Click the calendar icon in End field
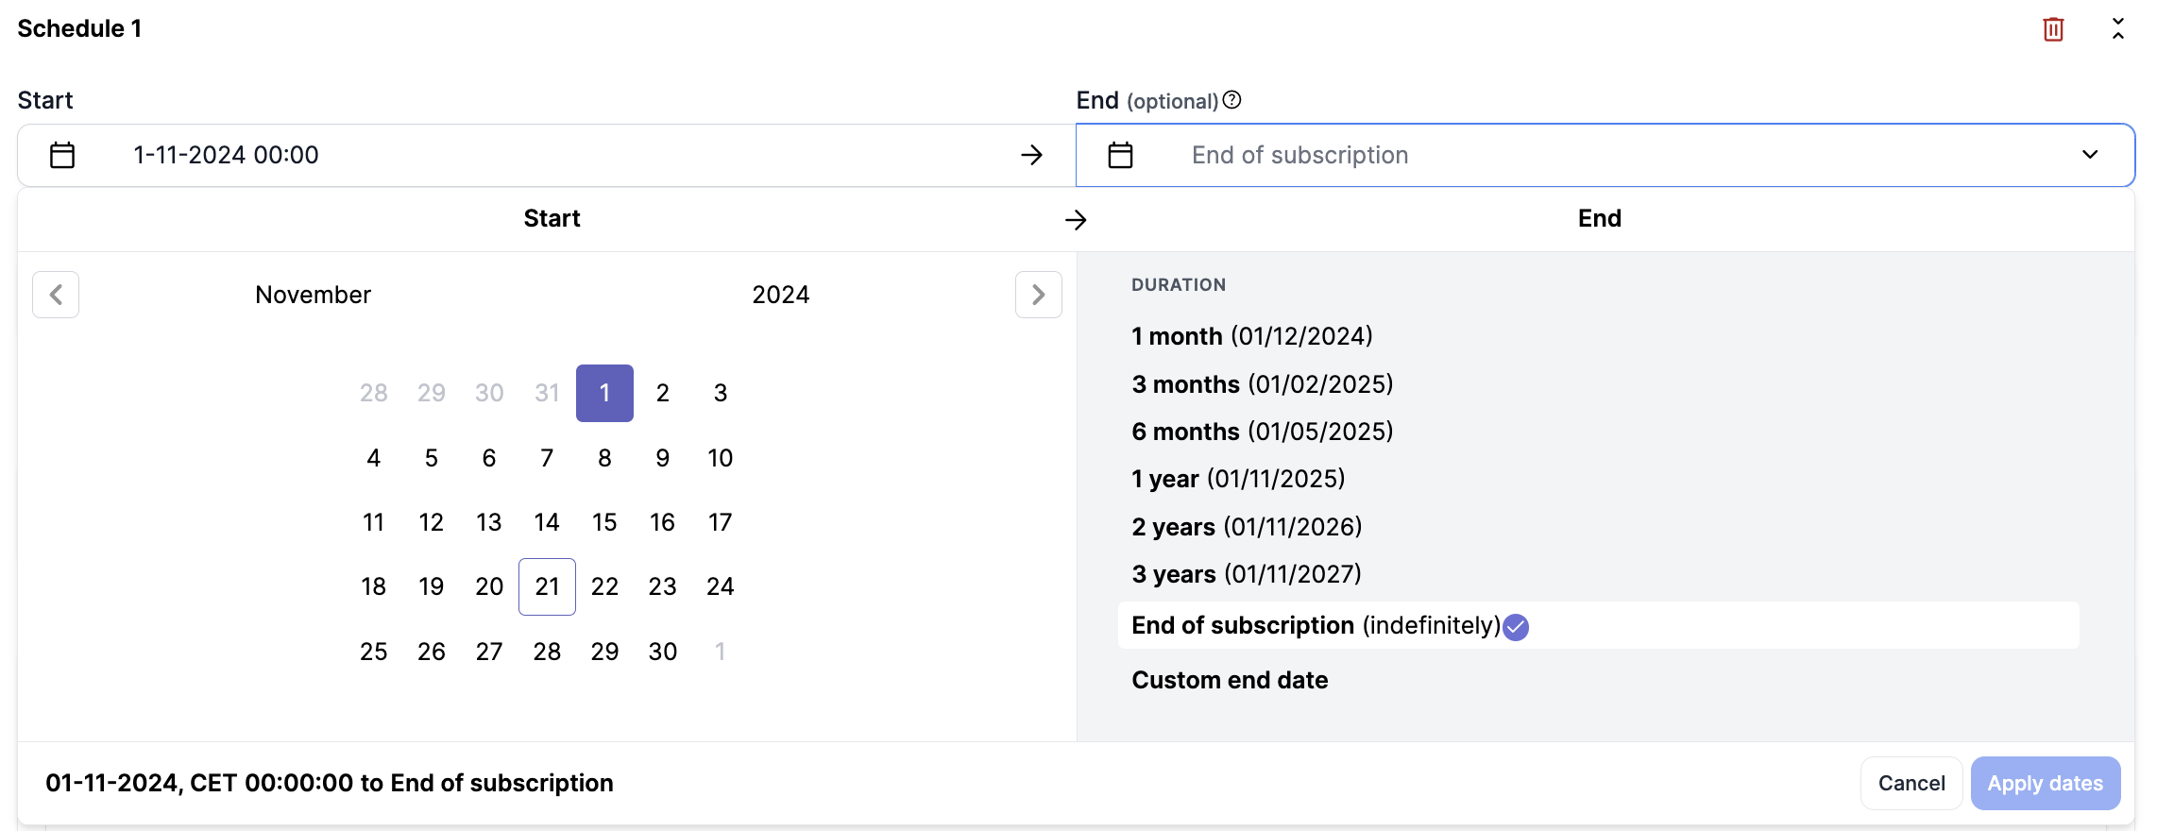 click(x=1120, y=155)
